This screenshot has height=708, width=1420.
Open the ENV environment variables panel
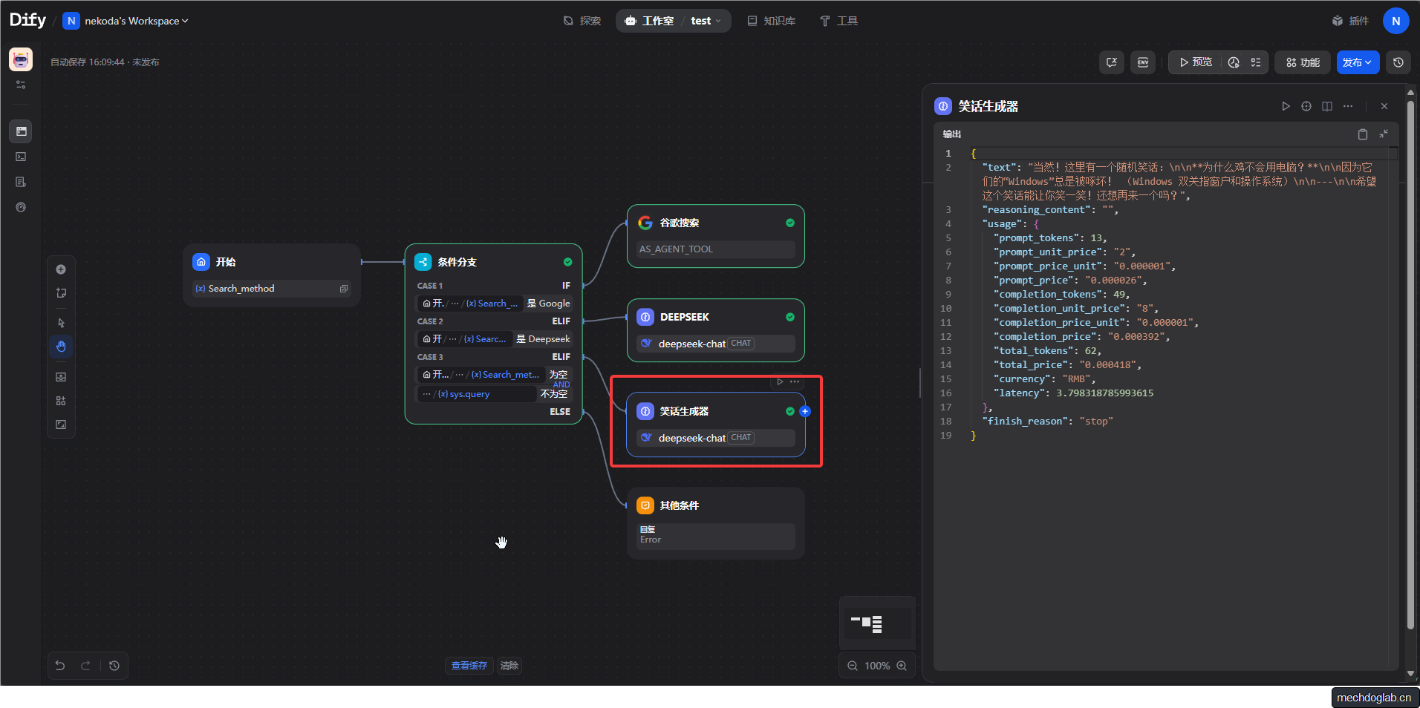click(1143, 62)
